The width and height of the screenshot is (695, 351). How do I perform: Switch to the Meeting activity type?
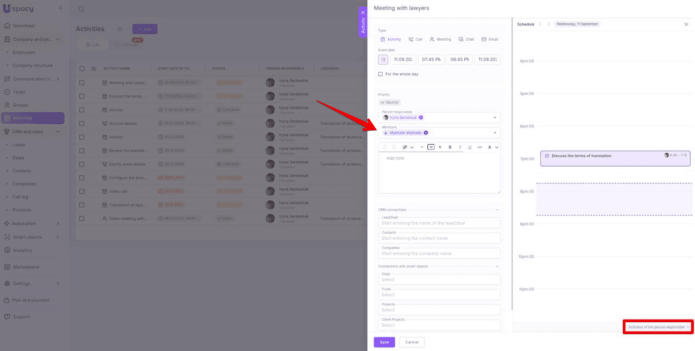440,40
